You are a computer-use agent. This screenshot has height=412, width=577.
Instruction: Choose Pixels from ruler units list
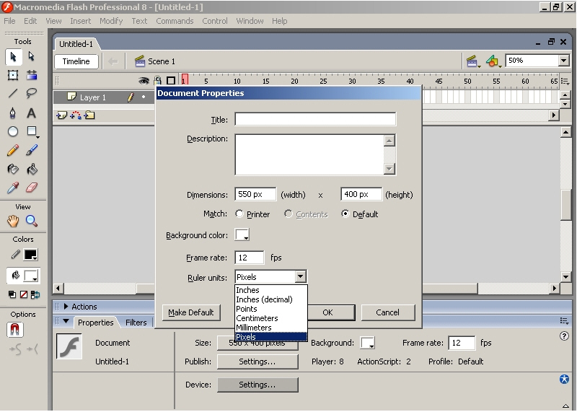(271, 336)
